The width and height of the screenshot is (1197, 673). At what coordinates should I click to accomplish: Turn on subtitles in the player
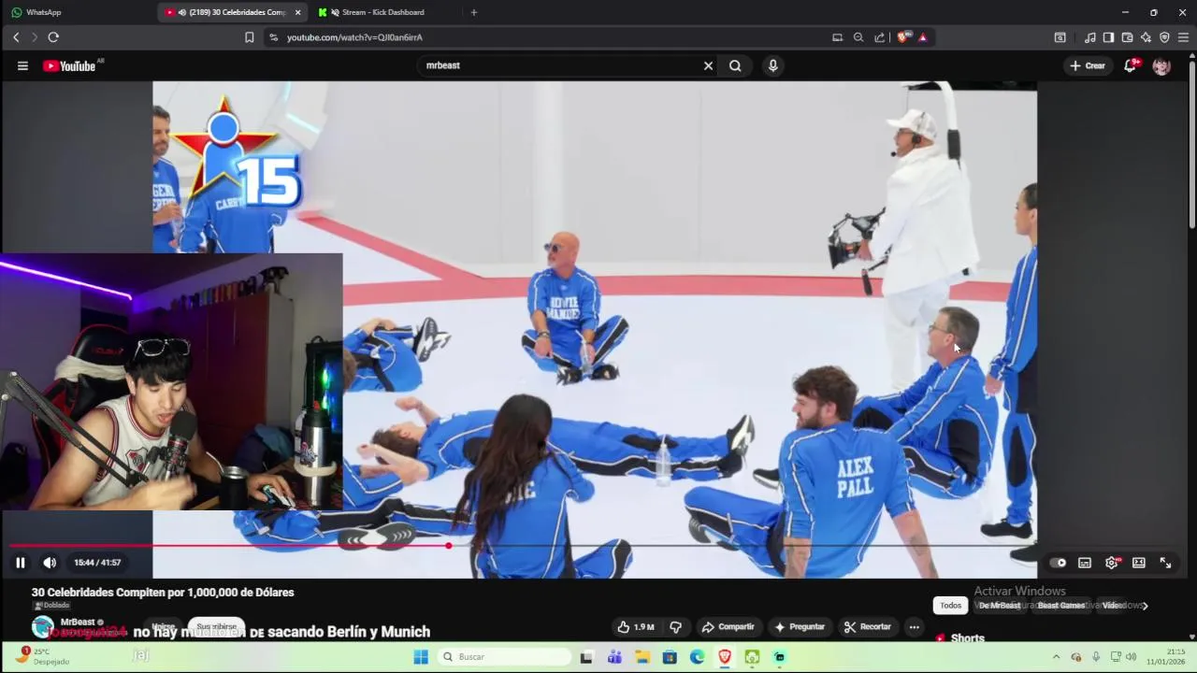click(1085, 563)
